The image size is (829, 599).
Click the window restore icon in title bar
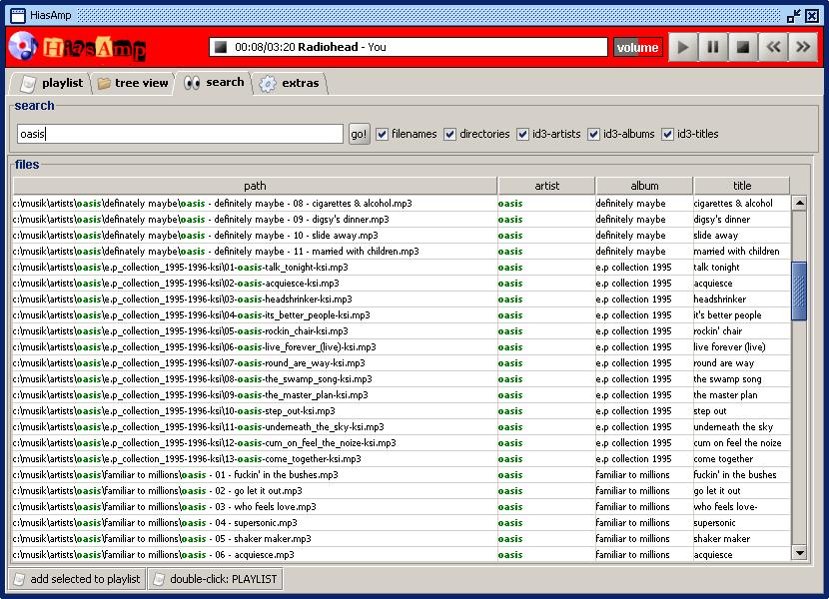[794, 16]
